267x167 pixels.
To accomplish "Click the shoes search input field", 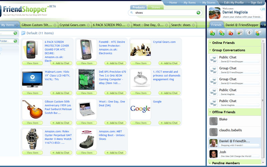I will pos(164,13).
